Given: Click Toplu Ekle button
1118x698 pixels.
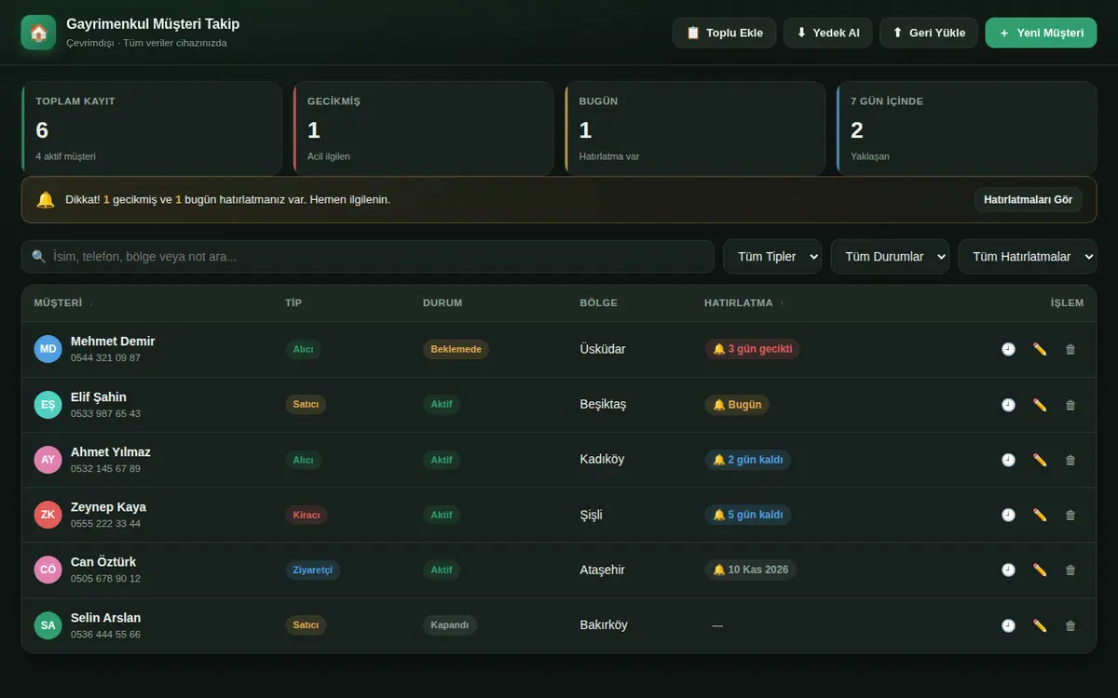Looking at the screenshot, I should click(x=724, y=33).
